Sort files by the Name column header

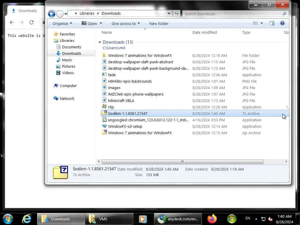107,32
